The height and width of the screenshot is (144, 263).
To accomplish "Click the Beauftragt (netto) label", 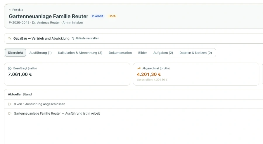I will tap(25, 68).
